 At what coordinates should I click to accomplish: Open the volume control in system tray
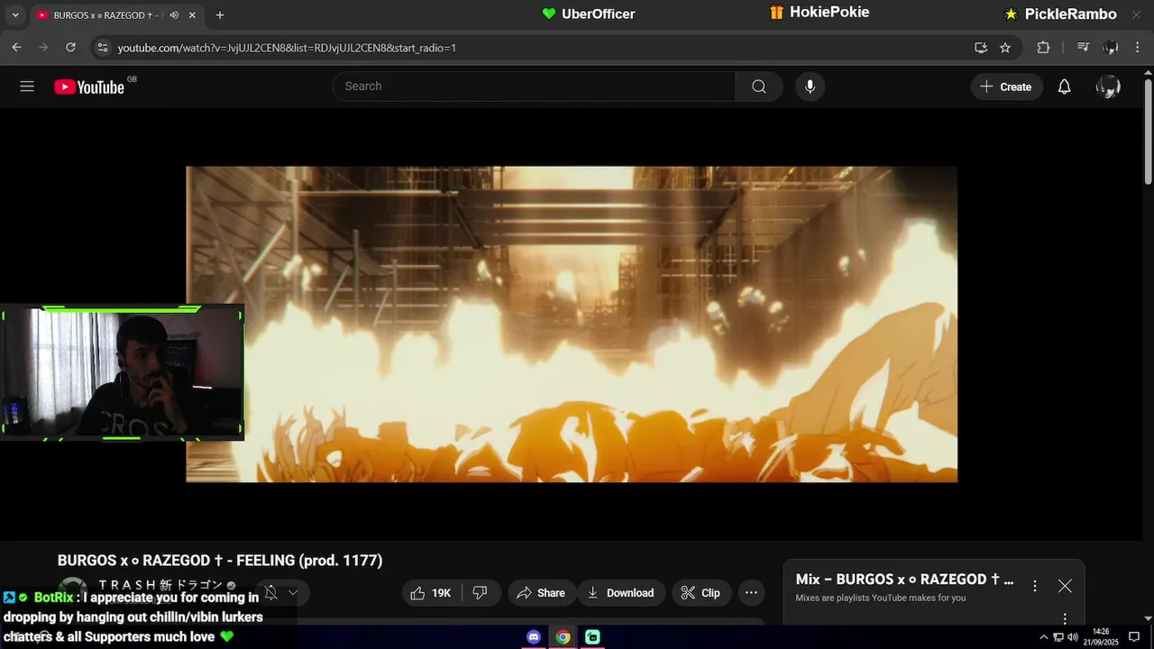tap(1073, 637)
